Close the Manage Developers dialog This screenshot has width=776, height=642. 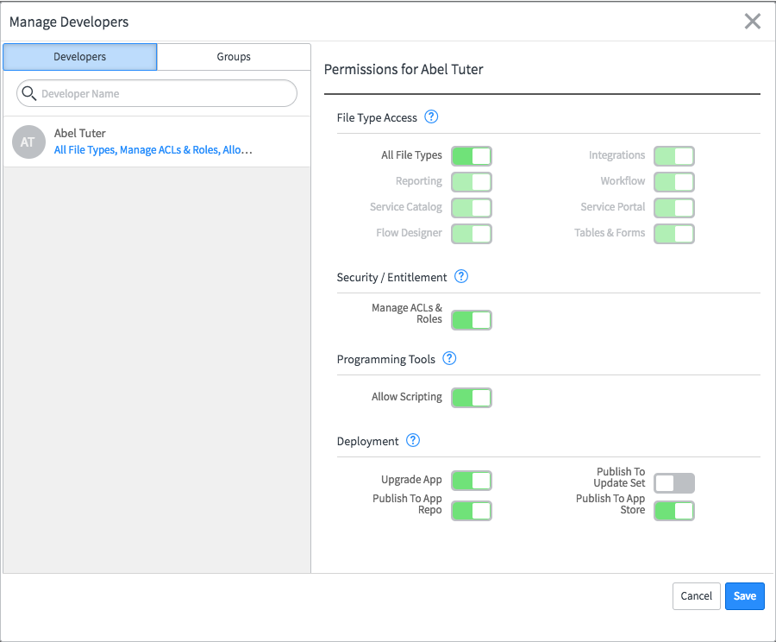[x=753, y=22]
